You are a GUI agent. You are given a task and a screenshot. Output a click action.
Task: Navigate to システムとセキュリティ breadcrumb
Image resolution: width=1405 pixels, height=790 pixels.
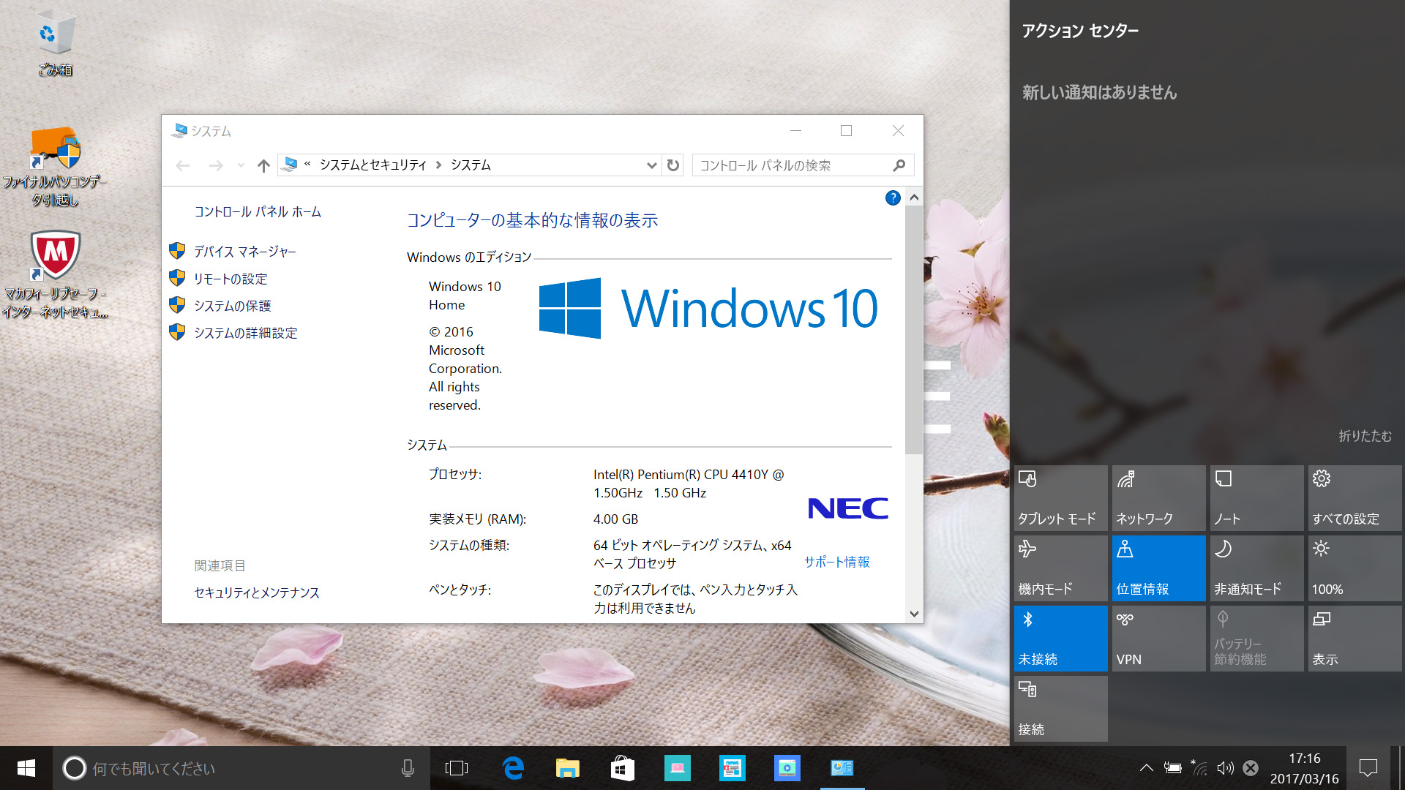(373, 165)
